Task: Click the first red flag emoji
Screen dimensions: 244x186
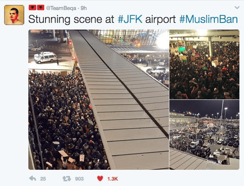Action: [x=33, y=7]
